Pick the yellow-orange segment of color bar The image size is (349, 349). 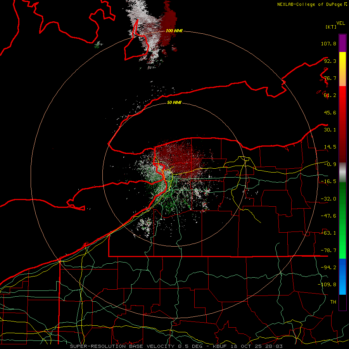click(x=342, y=69)
